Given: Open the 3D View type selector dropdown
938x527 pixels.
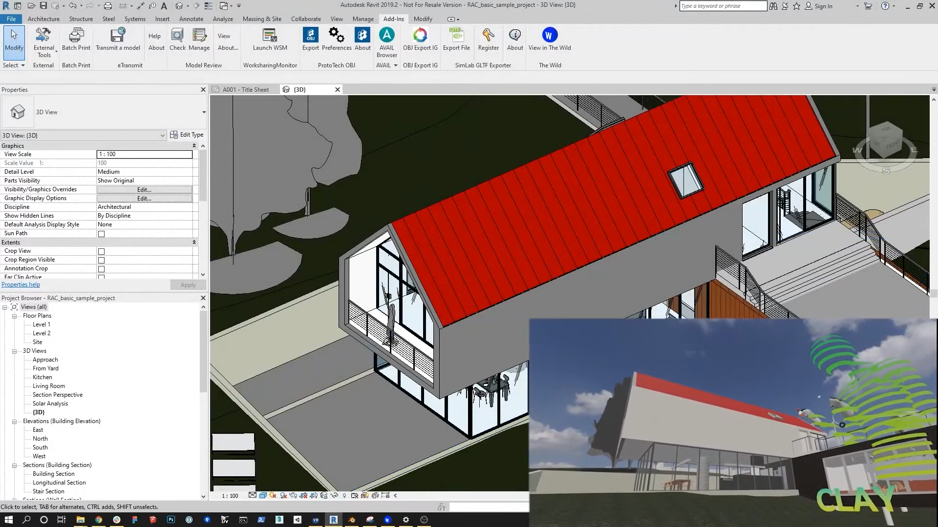Looking at the screenshot, I should pyautogui.click(x=204, y=112).
